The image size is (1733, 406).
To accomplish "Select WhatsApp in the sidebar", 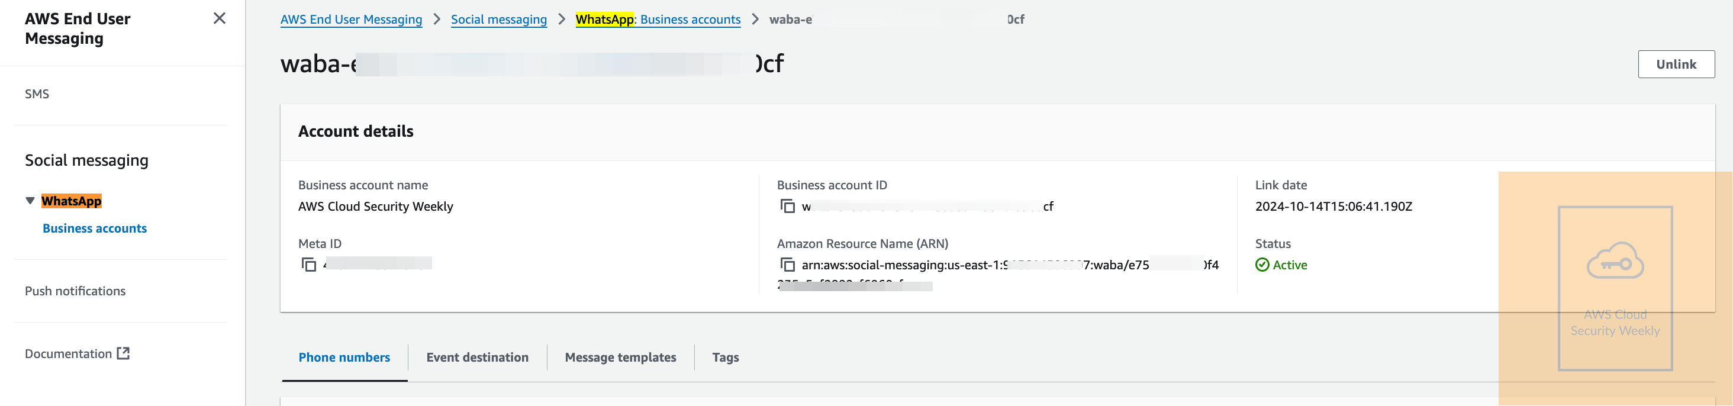I will pos(71,201).
